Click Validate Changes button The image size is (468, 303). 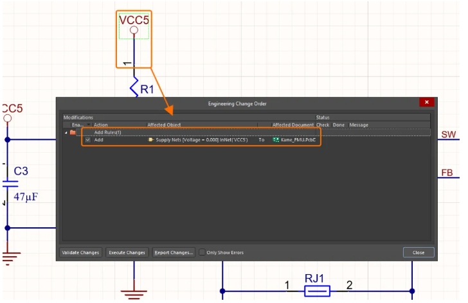click(80, 252)
